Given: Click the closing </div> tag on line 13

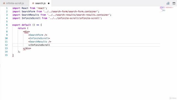Looking at the screenshot, I should point(27,48).
